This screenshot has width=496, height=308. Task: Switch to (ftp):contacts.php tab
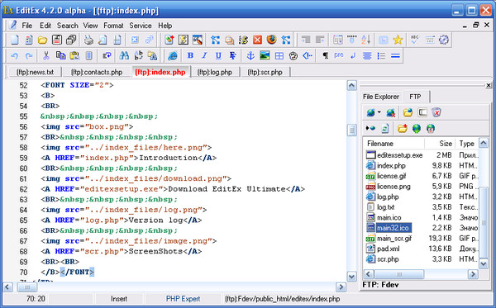click(97, 72)
